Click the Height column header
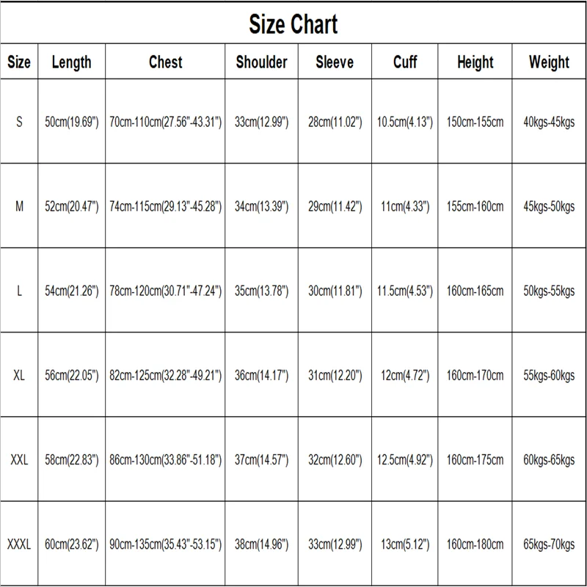The height and width of the screenshot is (587, 587). 475,62
